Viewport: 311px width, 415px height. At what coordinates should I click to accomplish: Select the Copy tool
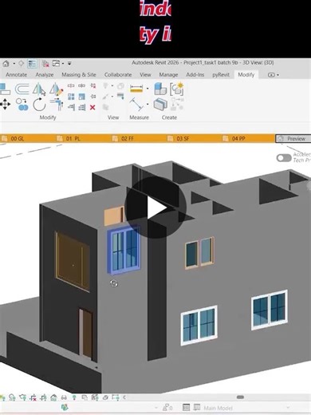[22, 105]
